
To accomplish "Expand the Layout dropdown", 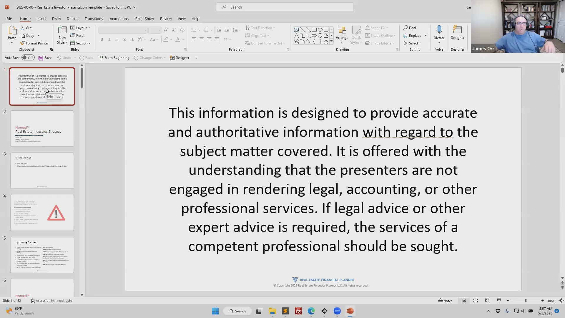I will tap(80, 28).
